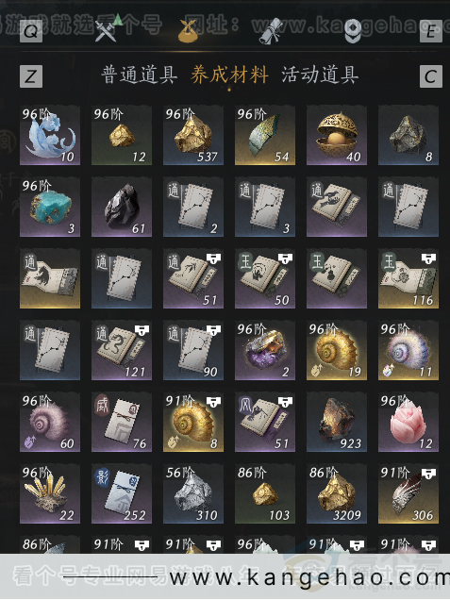Select the coin stack category icon

pyautogui.click(x=353, y=31)
